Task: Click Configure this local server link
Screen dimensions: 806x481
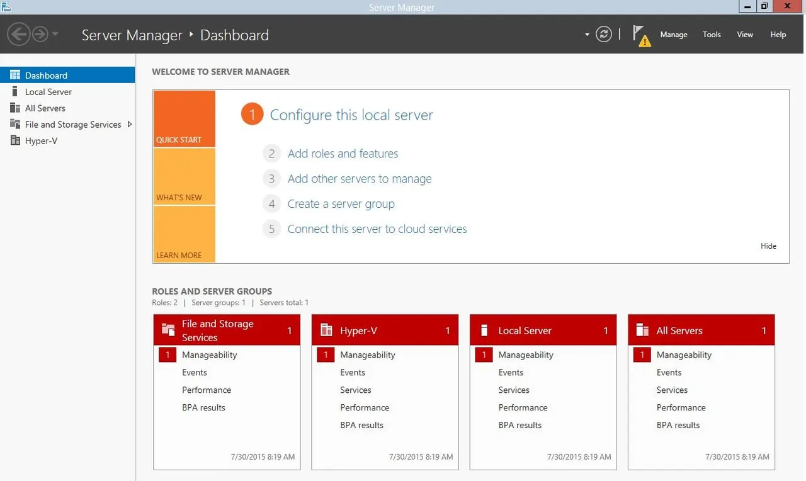Action: (x=351, y=115)
